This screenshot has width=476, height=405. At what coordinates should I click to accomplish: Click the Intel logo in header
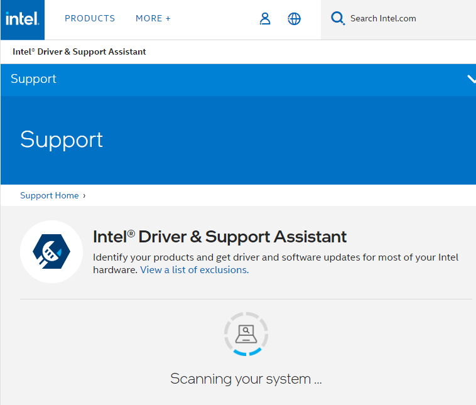23,19
